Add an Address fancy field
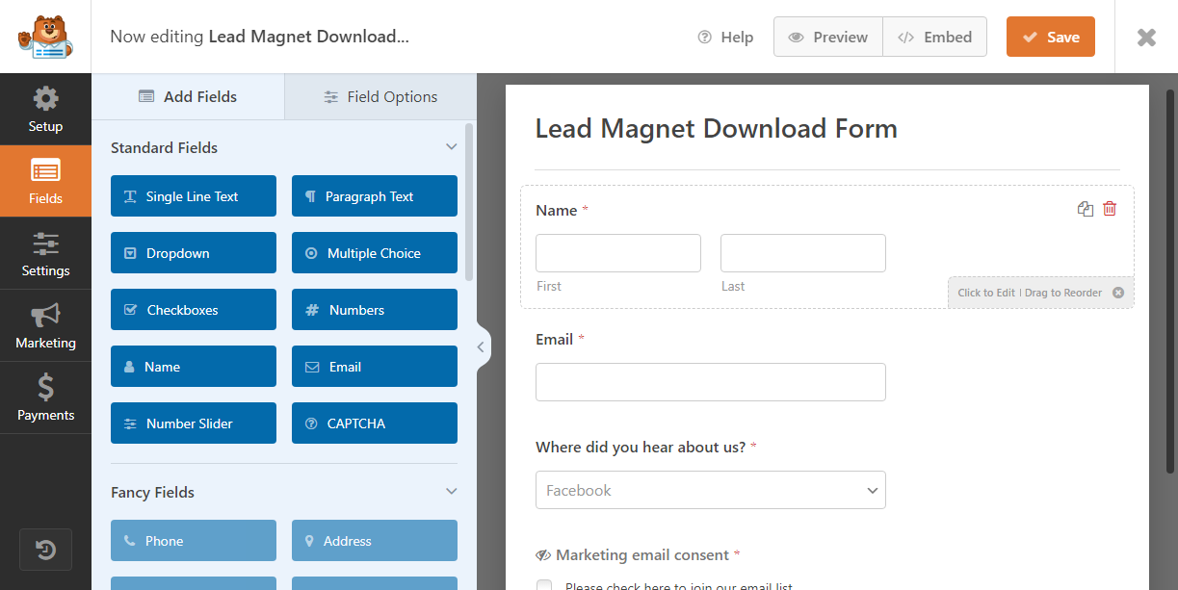 (x=375, y=541)
